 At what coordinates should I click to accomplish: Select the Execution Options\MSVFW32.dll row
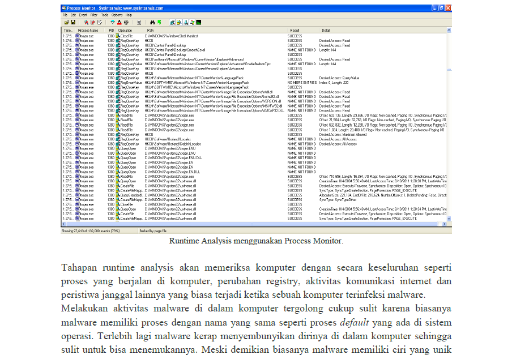click(x=254, y=106)
